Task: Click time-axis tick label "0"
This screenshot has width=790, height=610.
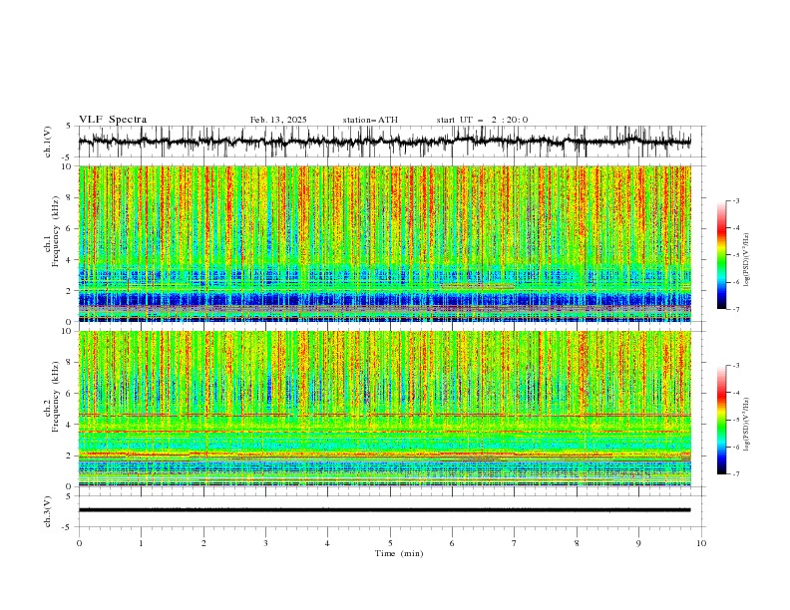Action: 79,543
